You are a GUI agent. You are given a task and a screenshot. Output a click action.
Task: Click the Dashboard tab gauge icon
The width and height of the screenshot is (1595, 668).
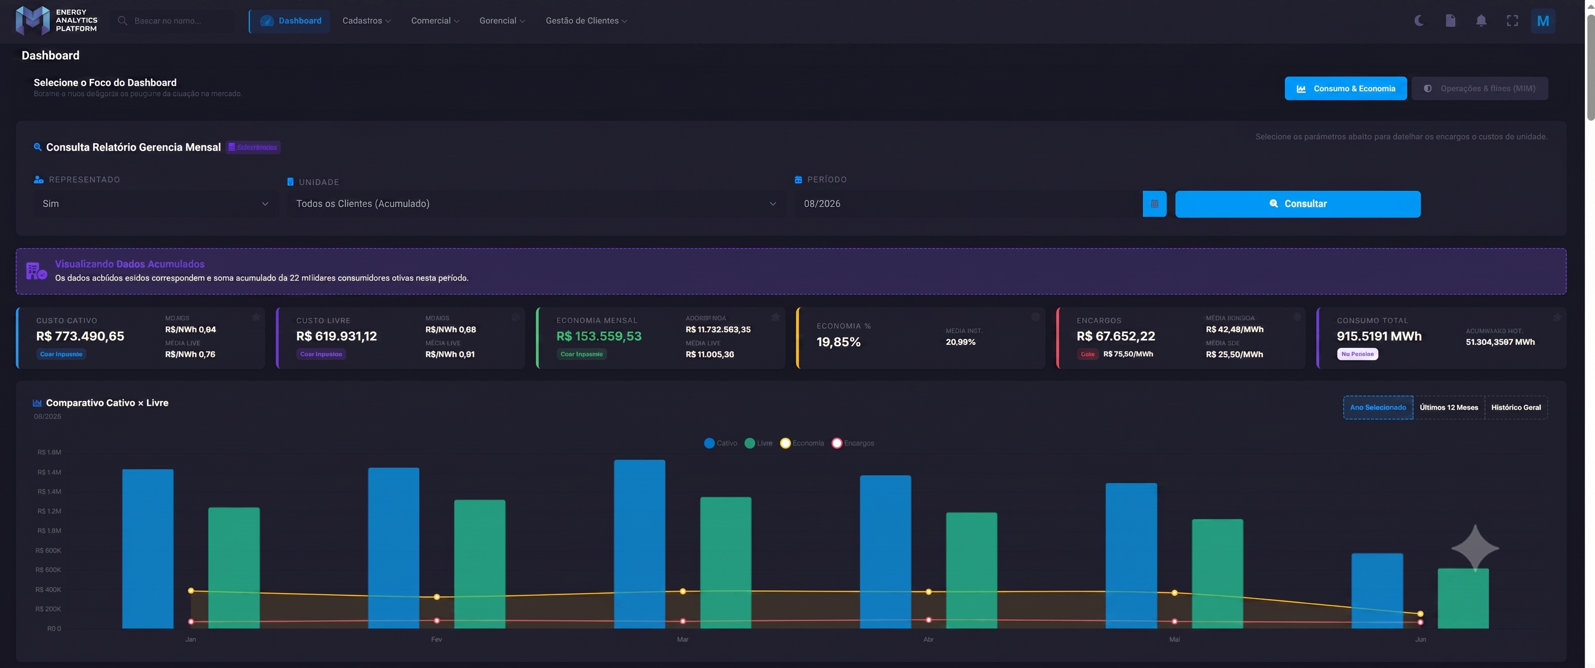[x=267, y=20]
